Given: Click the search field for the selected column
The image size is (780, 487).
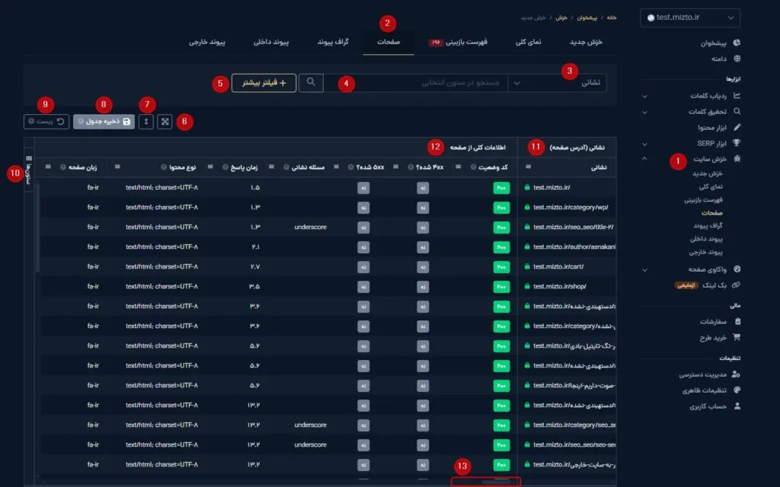Looking at the screenshot, I should 415,82.
